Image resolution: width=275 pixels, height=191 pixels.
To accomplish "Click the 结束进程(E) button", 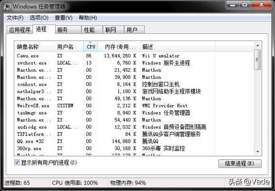I will pyautogui.click(x=240, y=164).
